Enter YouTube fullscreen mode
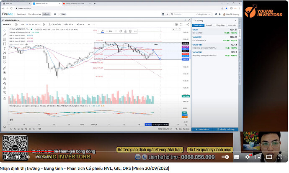The height and width of the screenshot is (173, 289). click(280, 157)
